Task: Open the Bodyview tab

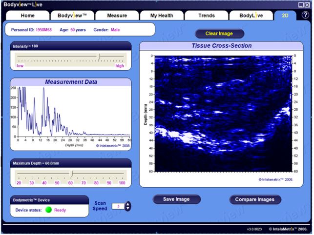Action: (x=72, y=16)
